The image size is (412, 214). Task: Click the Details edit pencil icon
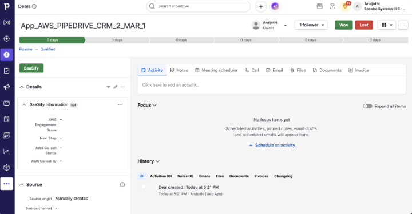click(x=116, y=87)
